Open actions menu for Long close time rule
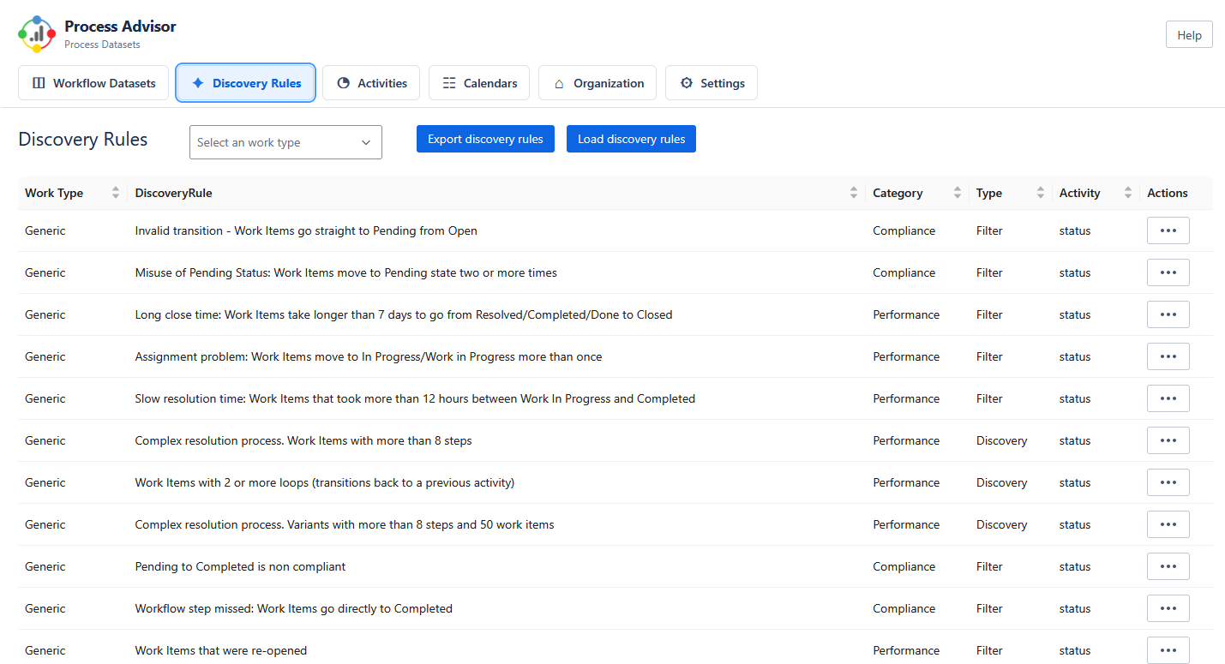This screenshot has width=1225, height=664. click(x=1168, y=314)
